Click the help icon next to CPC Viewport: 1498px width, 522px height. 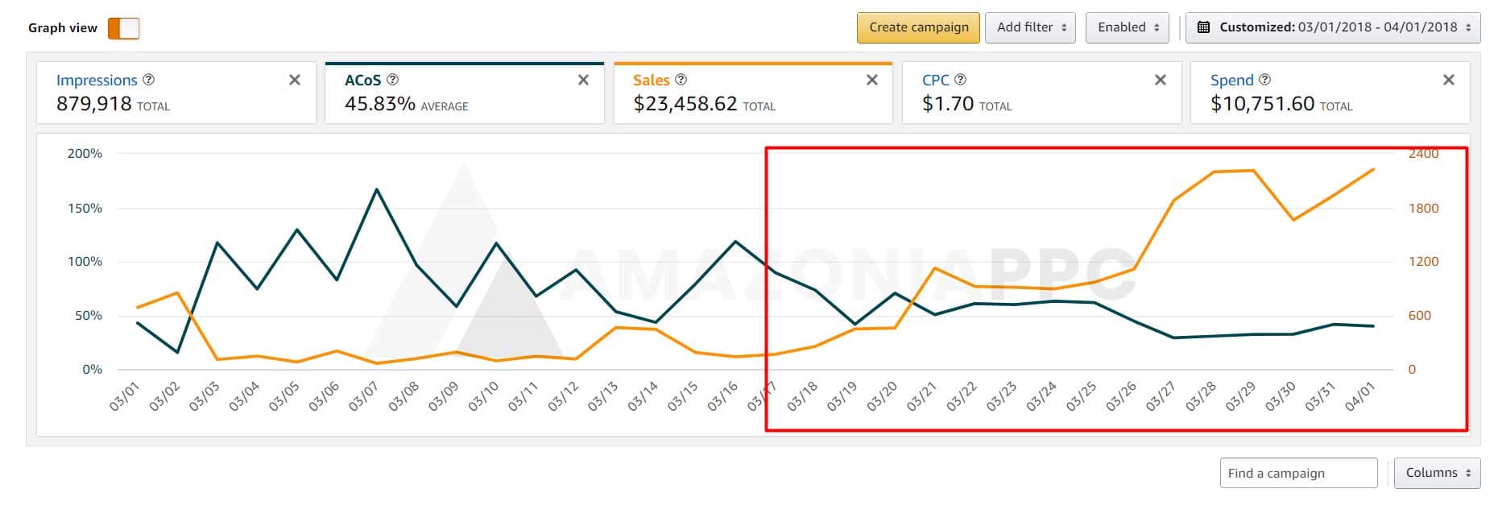click(x=961, y=80)
